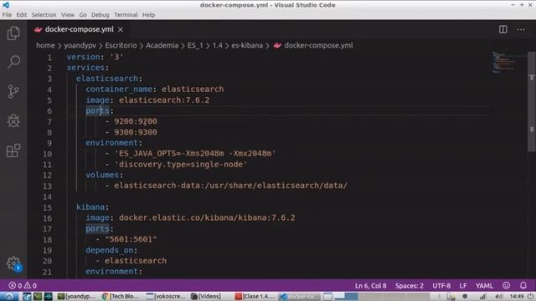536x301 pixels.
Task: Click 'ES_JAVA_OPTS' environment string
Action: (195, 153)
